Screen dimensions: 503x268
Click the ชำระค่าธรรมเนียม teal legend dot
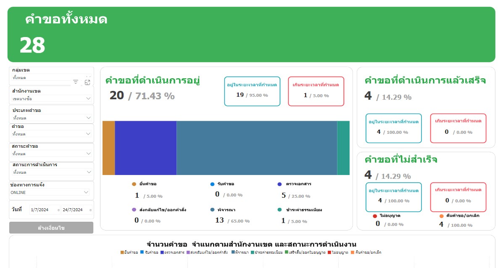279,210
